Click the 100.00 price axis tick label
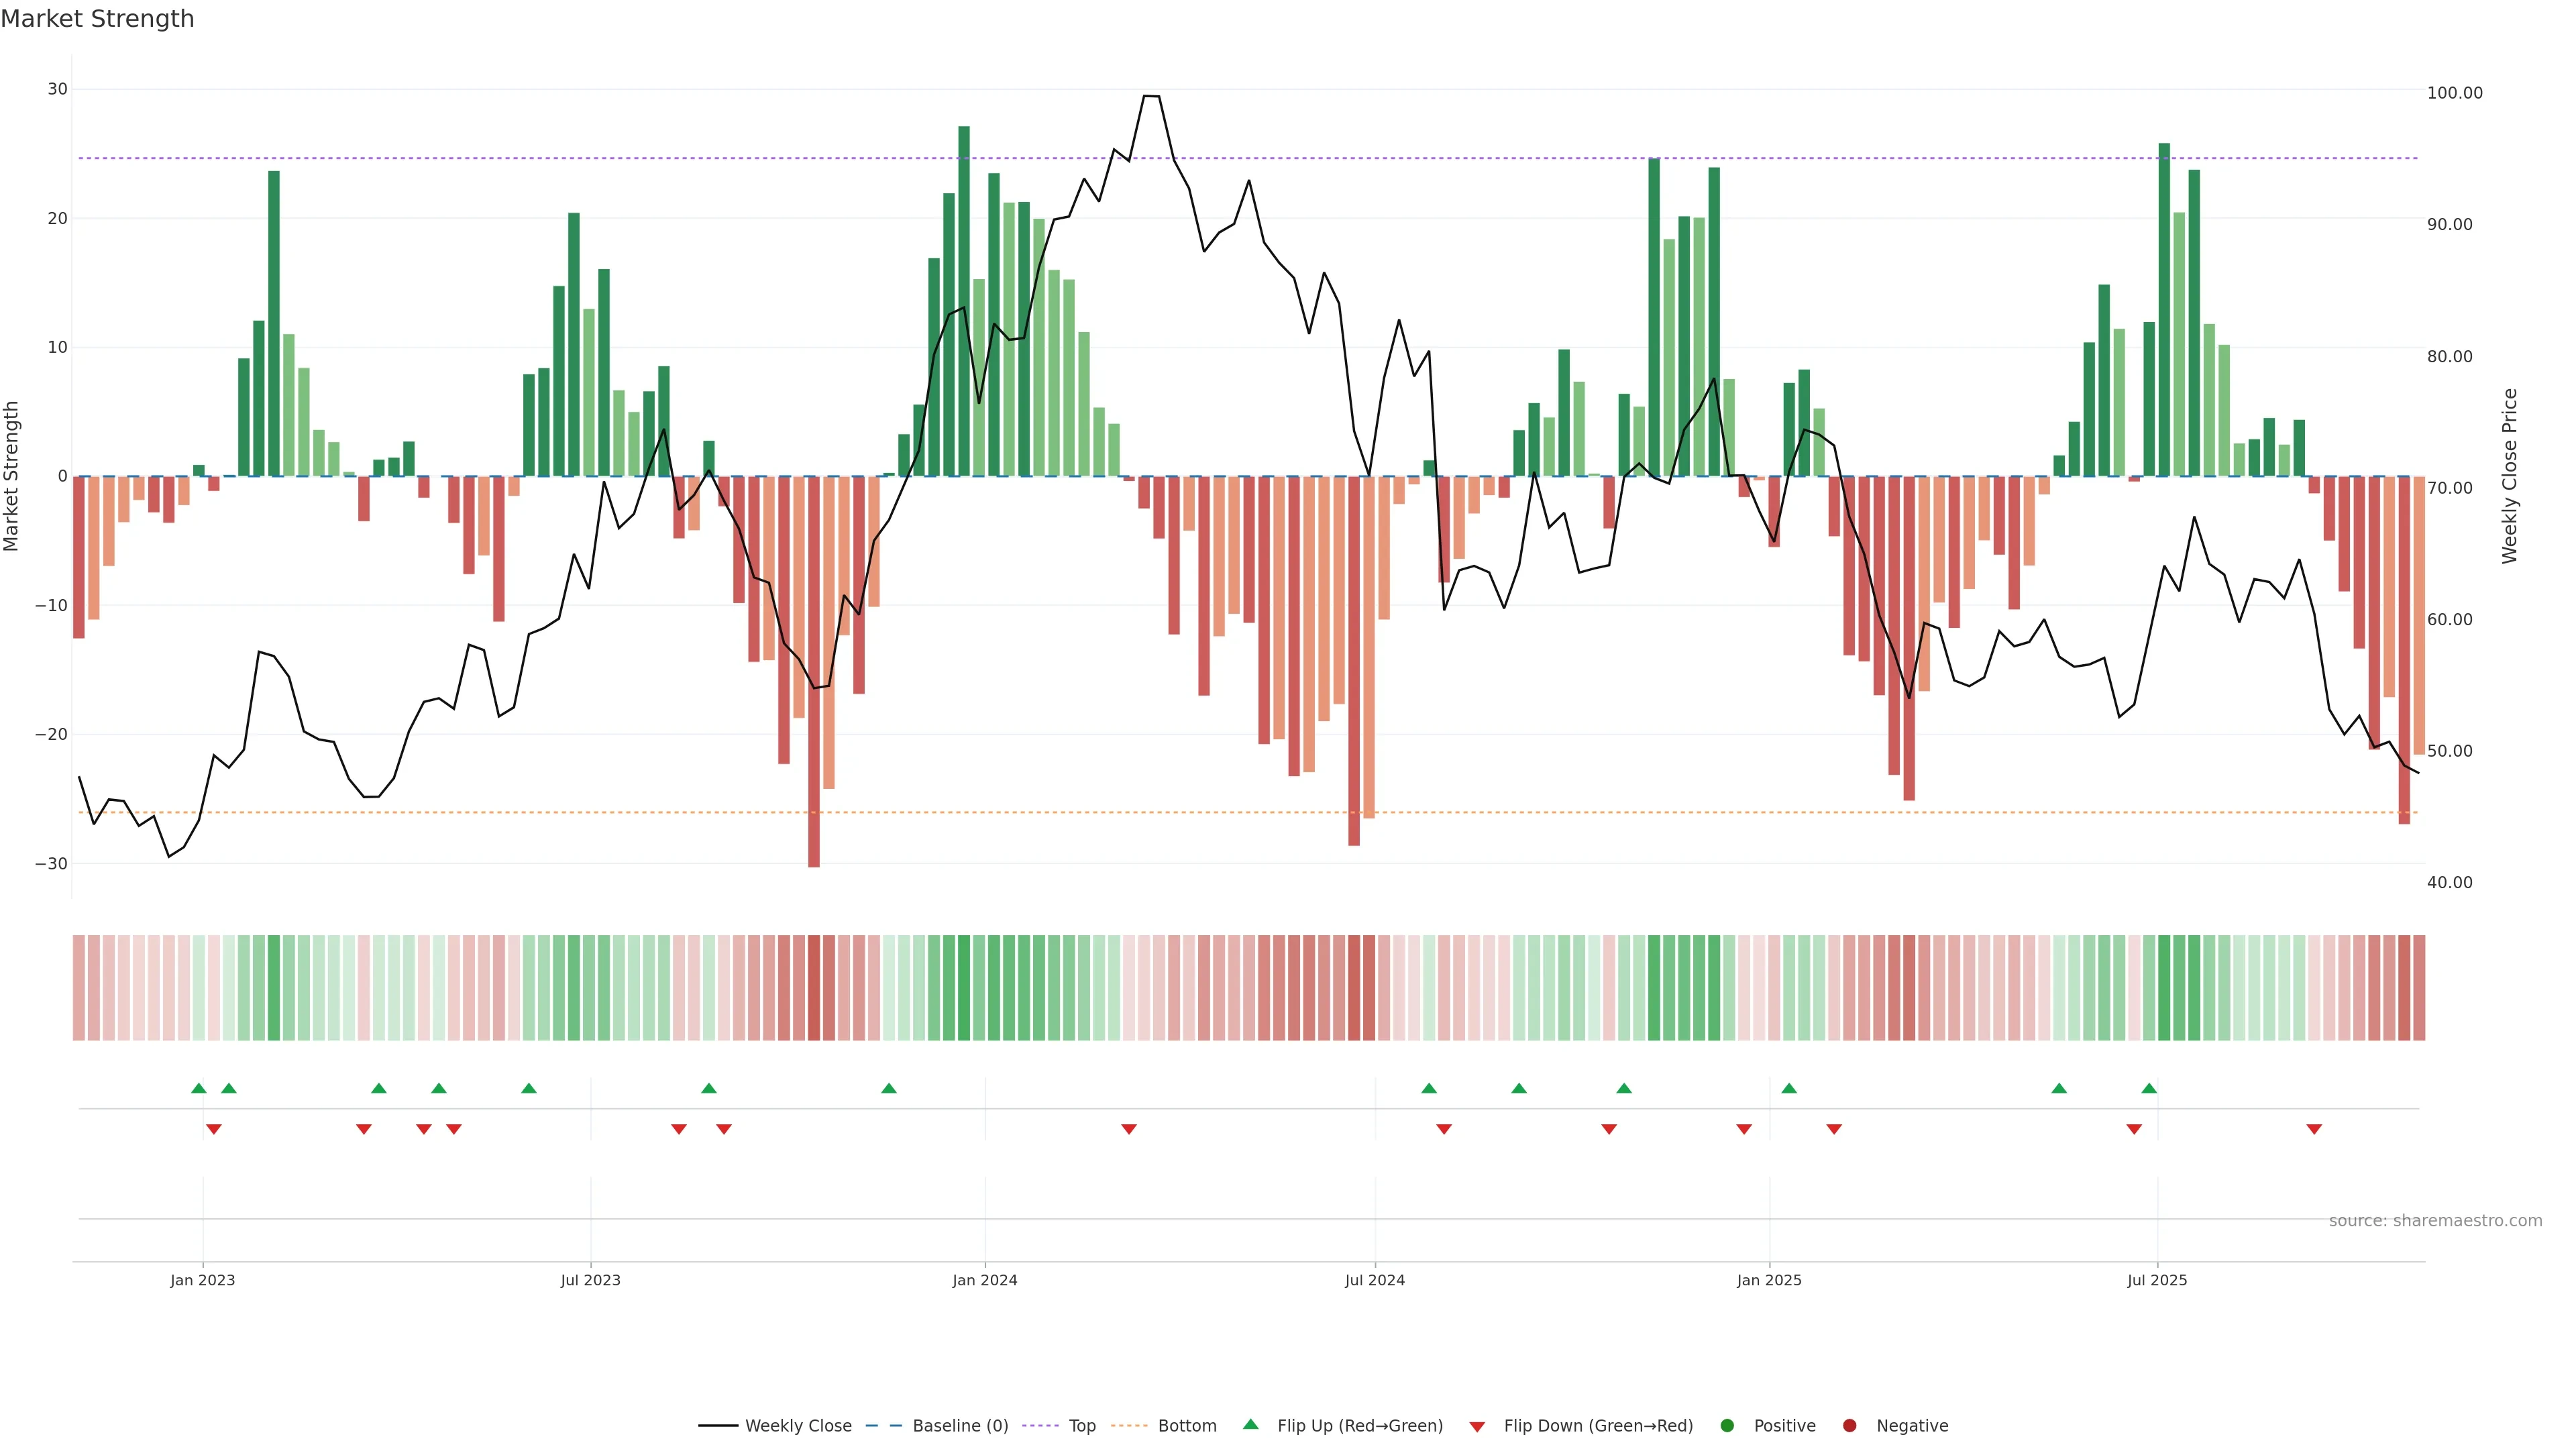This screenshot has width=2576, height=1449. [x=2454, y=93]
